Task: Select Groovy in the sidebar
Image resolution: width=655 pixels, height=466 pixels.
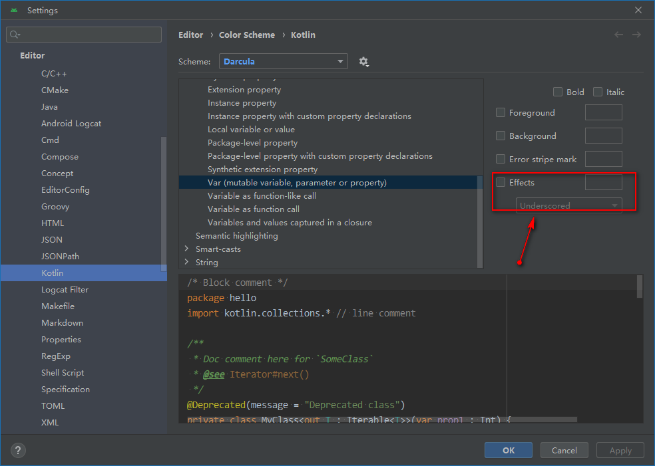Action: point(55,207)
